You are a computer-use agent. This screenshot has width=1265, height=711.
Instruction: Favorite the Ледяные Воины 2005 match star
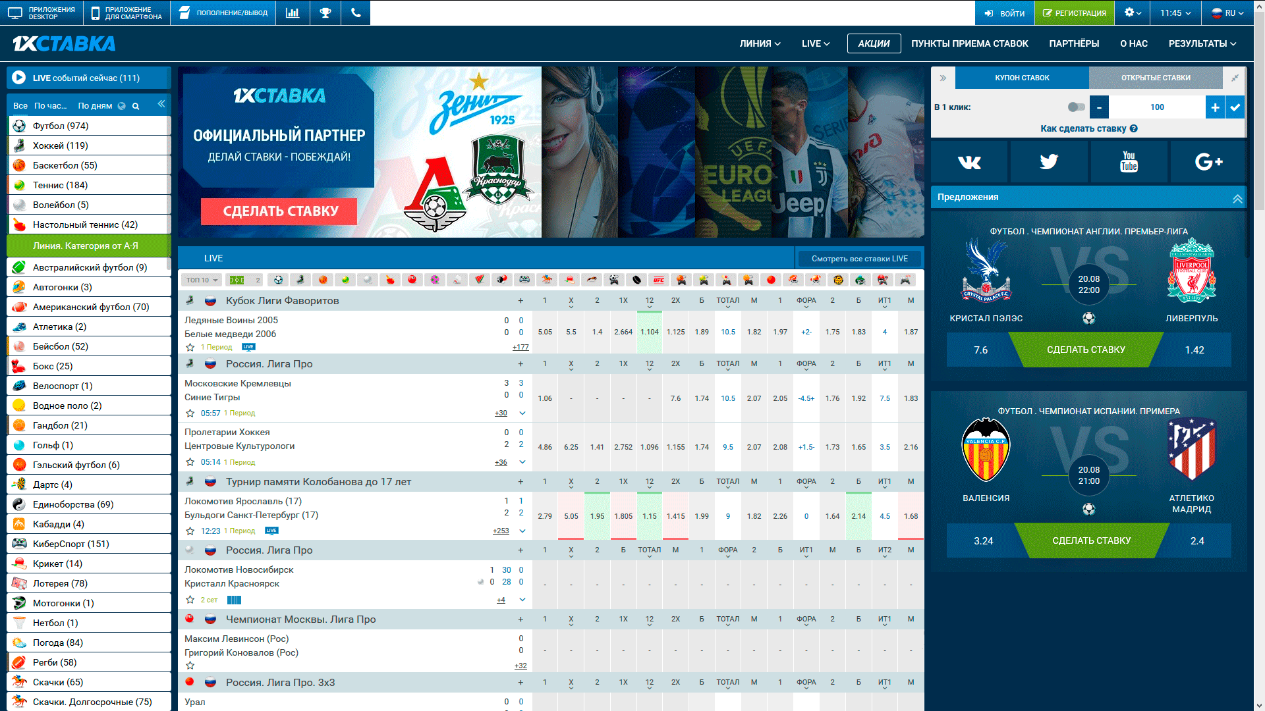point(190,347)
